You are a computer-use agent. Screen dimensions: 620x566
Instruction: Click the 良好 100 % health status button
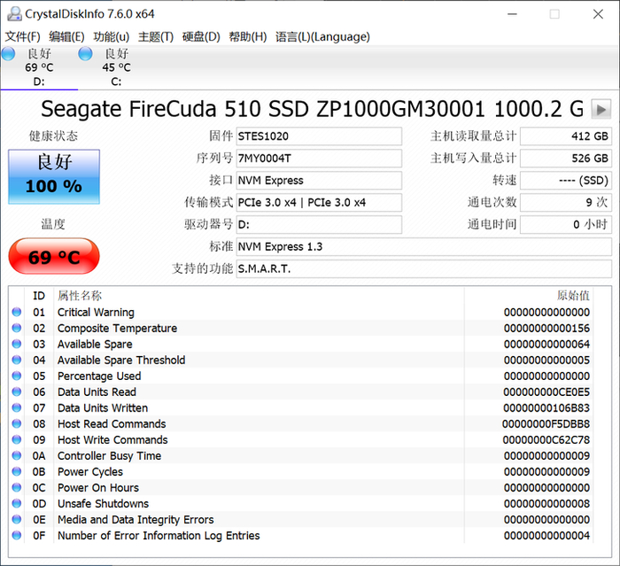tap(54, 176)
